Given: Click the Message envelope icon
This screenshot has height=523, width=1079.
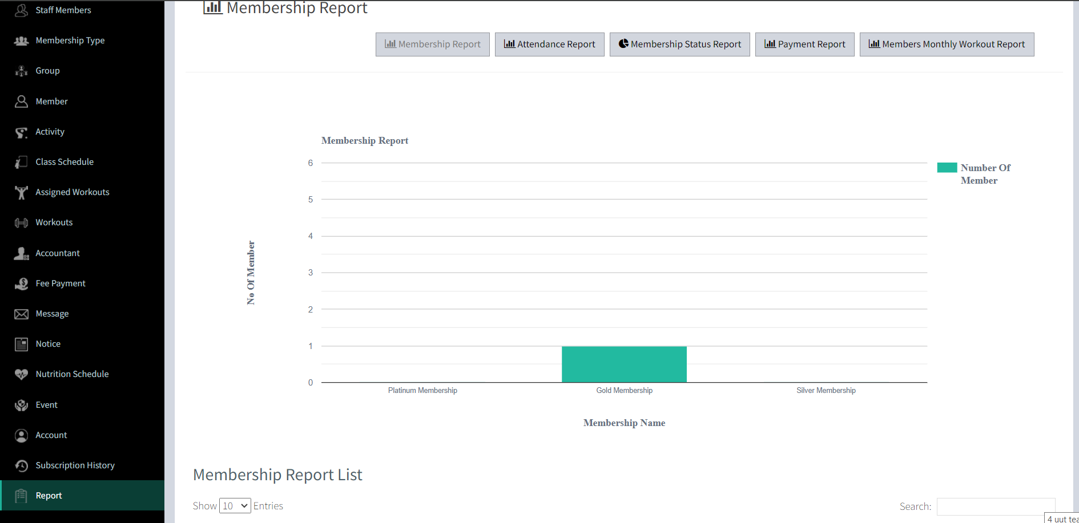Looking at the screenshot, I should [21, 314].
